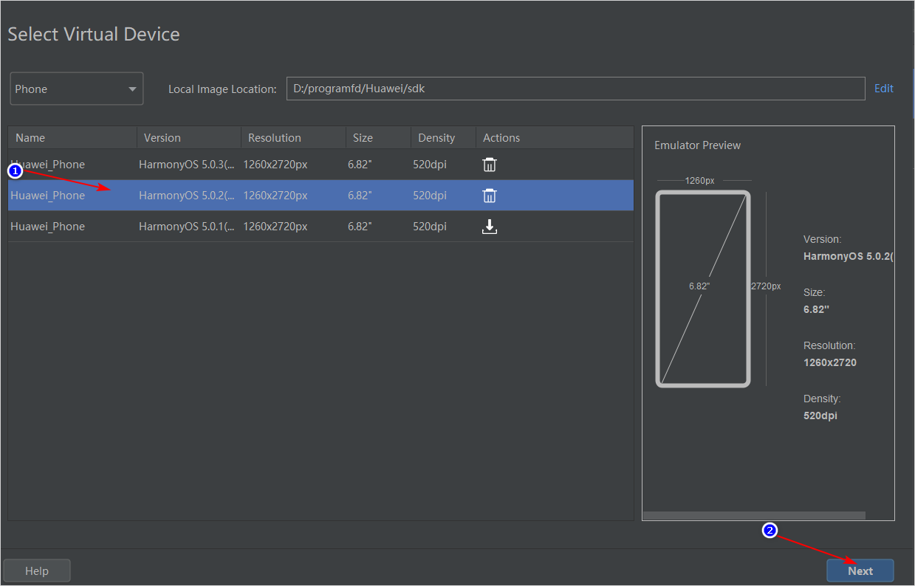Open Help for virtual device selection
Image resolution: width=915 pixels, height=586 pixels.
pos(37,571)
